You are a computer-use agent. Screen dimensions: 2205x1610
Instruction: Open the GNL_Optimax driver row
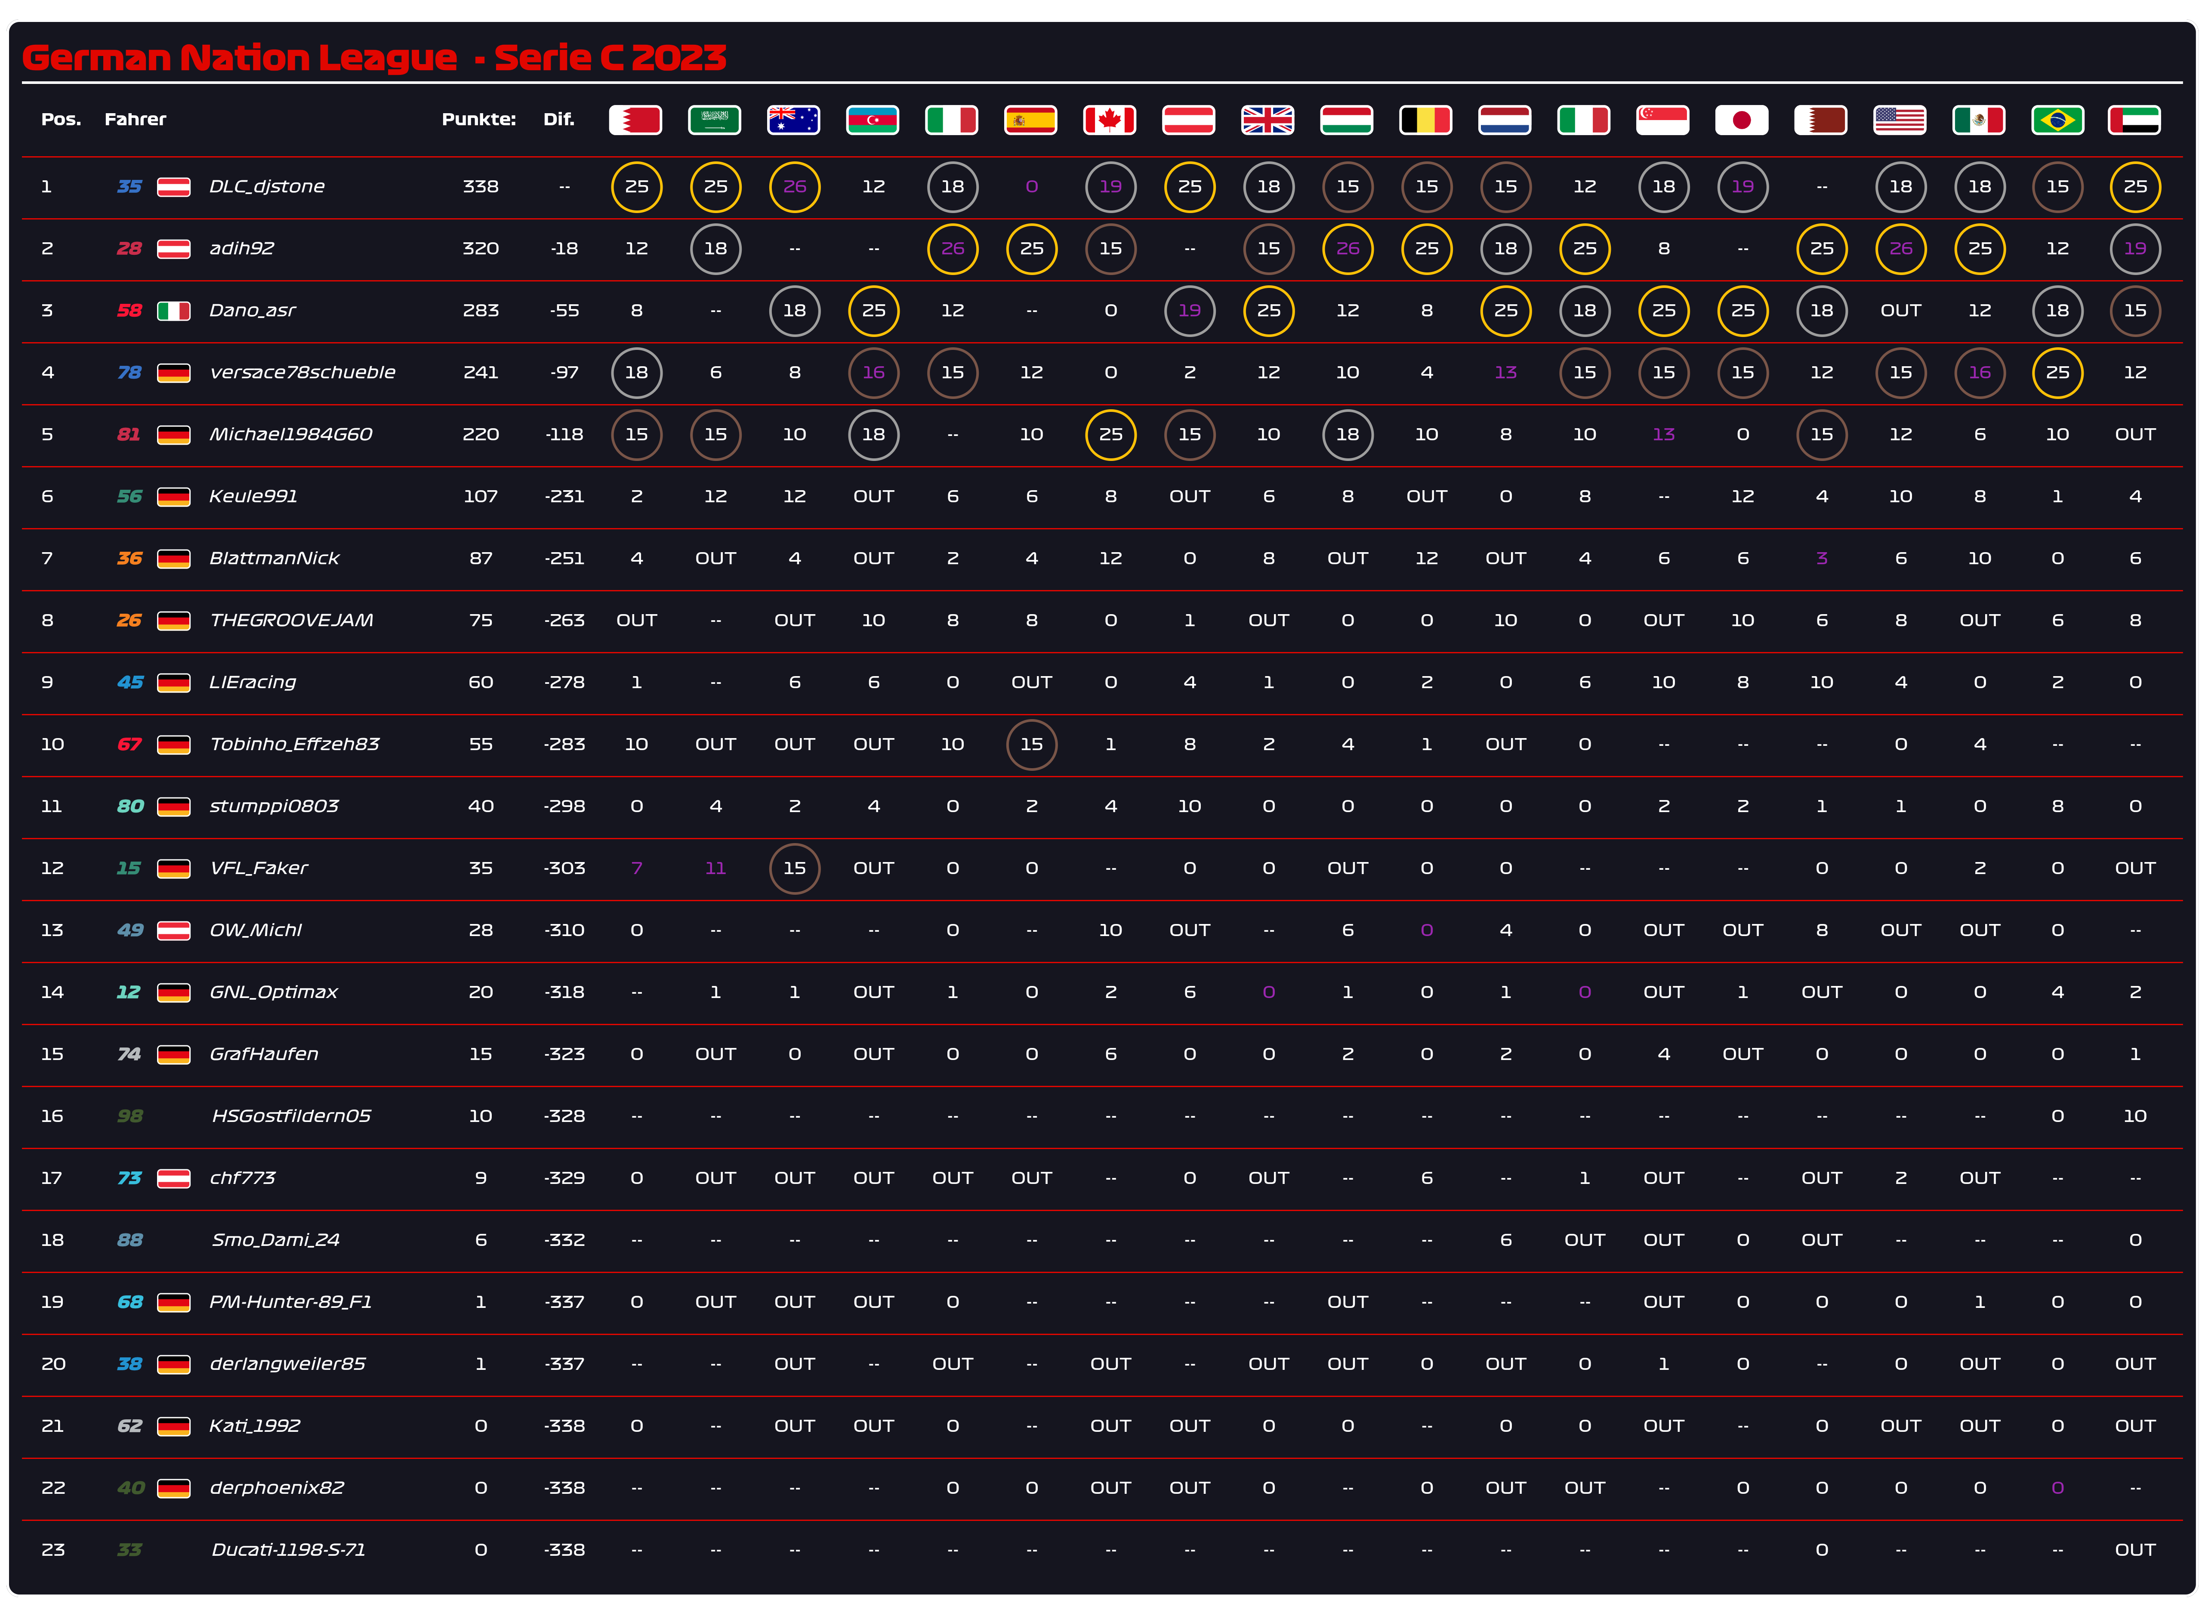tap(273, 992)
